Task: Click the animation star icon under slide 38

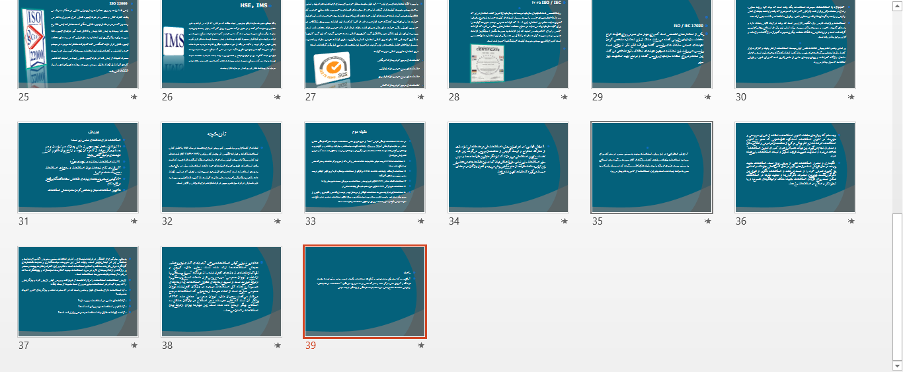Action: click(x=278, y=346)
